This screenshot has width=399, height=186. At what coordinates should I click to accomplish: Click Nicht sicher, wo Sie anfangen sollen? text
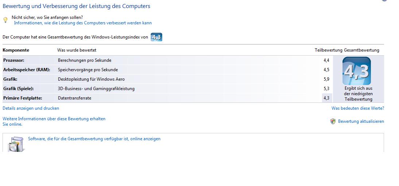47,17
